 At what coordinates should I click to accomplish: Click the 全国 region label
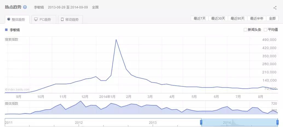coord(95,8)
